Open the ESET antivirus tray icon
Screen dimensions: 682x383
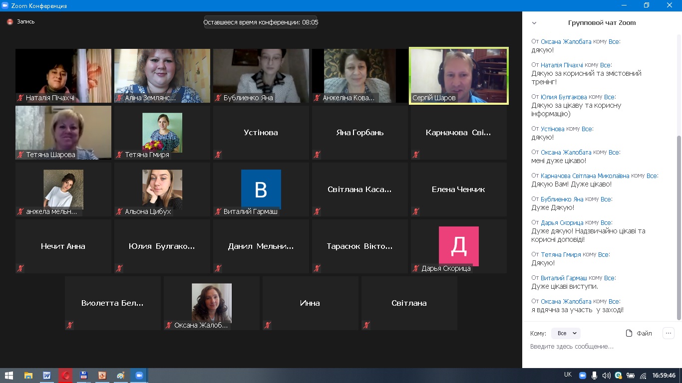tap(618, 376)
